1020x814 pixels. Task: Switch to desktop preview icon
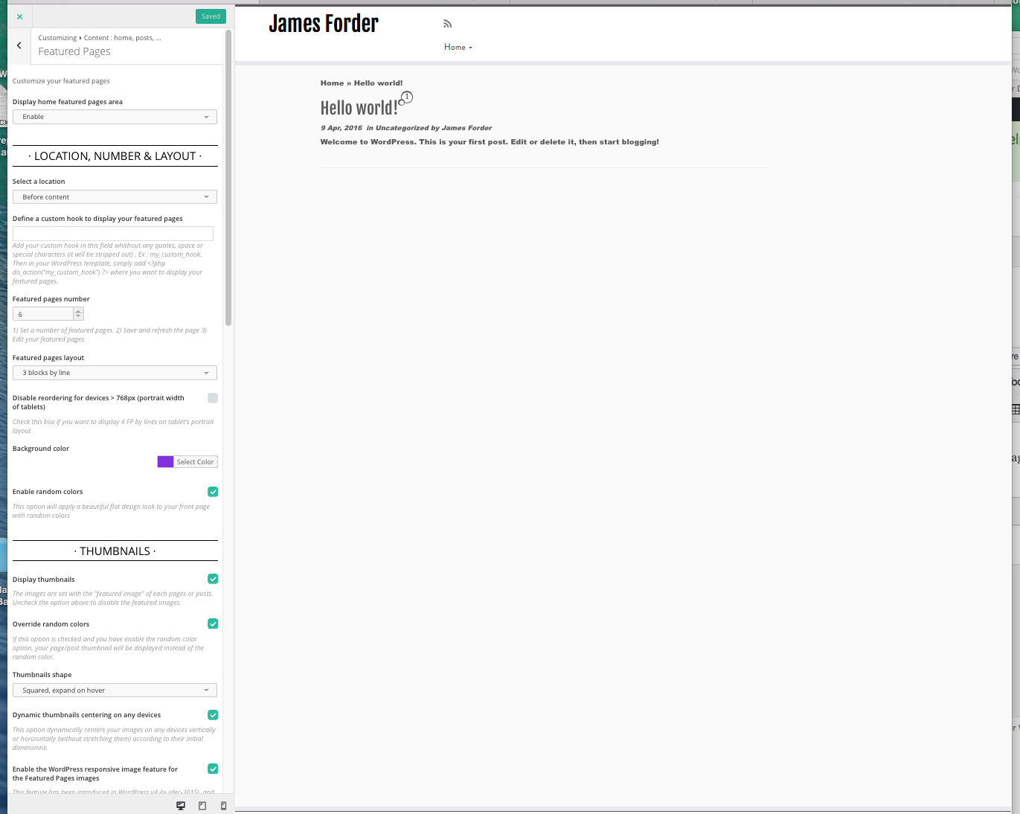pos(181,805)
